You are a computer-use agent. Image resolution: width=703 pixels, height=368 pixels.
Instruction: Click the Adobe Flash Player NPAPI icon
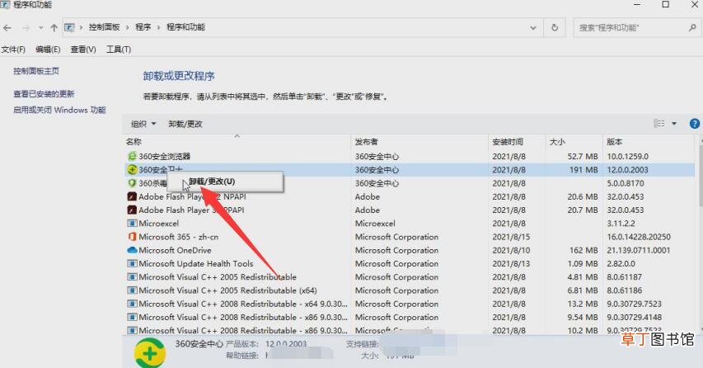coord(132,196)
